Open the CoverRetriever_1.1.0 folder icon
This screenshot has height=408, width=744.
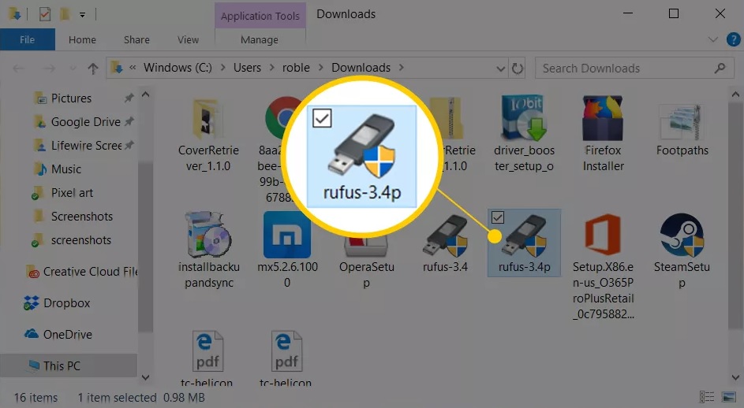point(207,119)
